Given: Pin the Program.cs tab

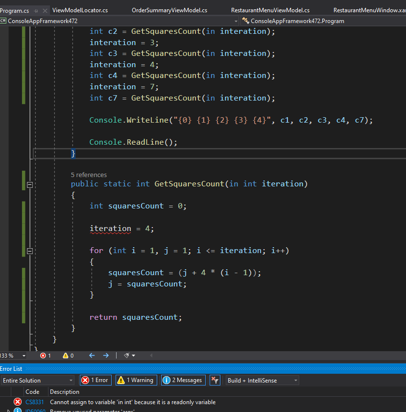Looking at the screenshot, I should click(x=36, y=11).
